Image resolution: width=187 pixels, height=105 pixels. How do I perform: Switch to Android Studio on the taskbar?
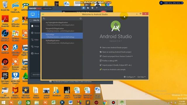[122, 102]
